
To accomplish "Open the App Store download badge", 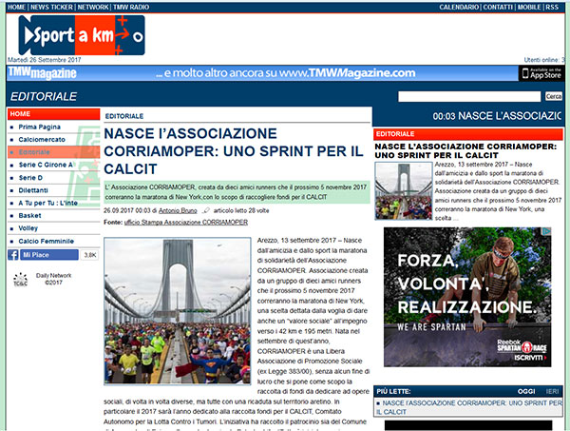I will point(541,72).
